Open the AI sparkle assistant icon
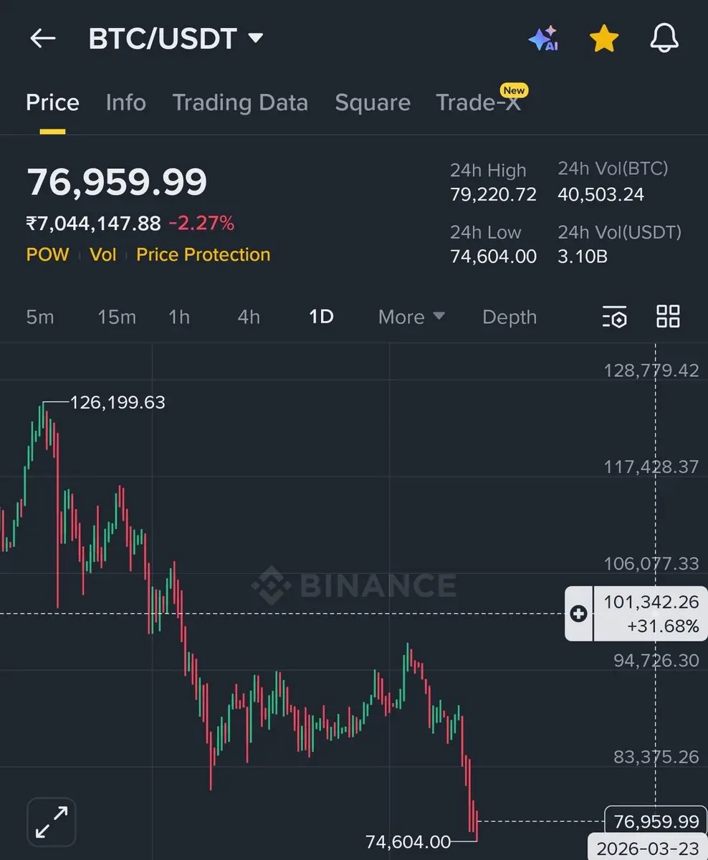 [543, 39]
